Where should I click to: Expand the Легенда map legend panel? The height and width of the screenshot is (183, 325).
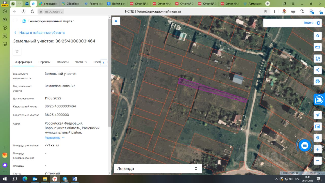158,169
